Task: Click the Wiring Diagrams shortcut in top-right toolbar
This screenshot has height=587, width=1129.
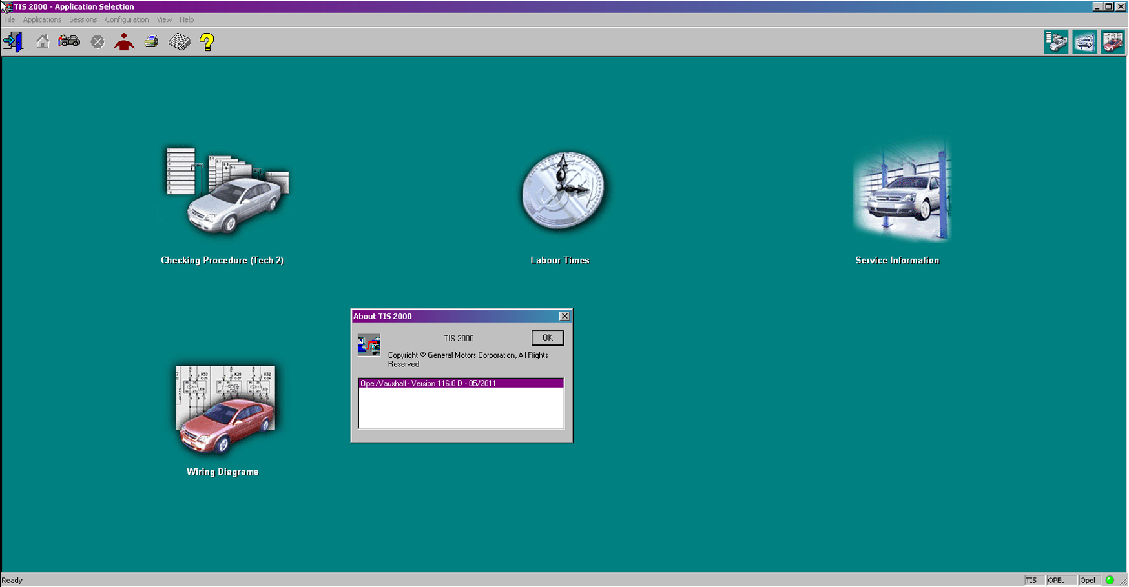Action: [1112, 42]
